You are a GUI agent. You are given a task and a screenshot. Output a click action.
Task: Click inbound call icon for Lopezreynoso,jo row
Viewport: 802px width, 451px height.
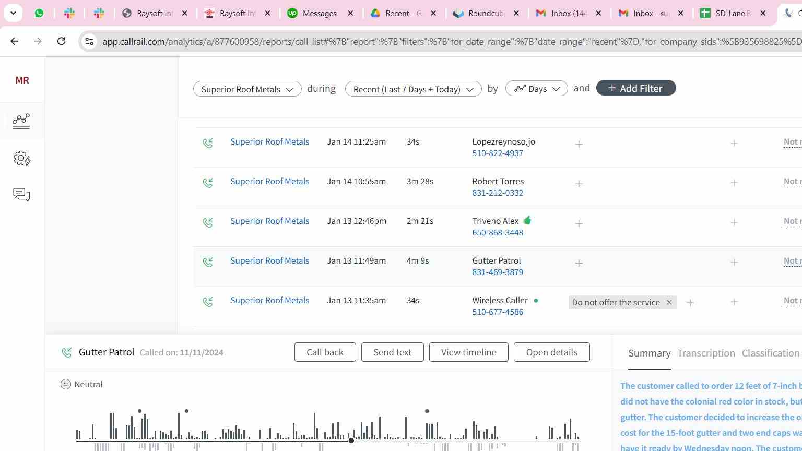coord(208,143)
